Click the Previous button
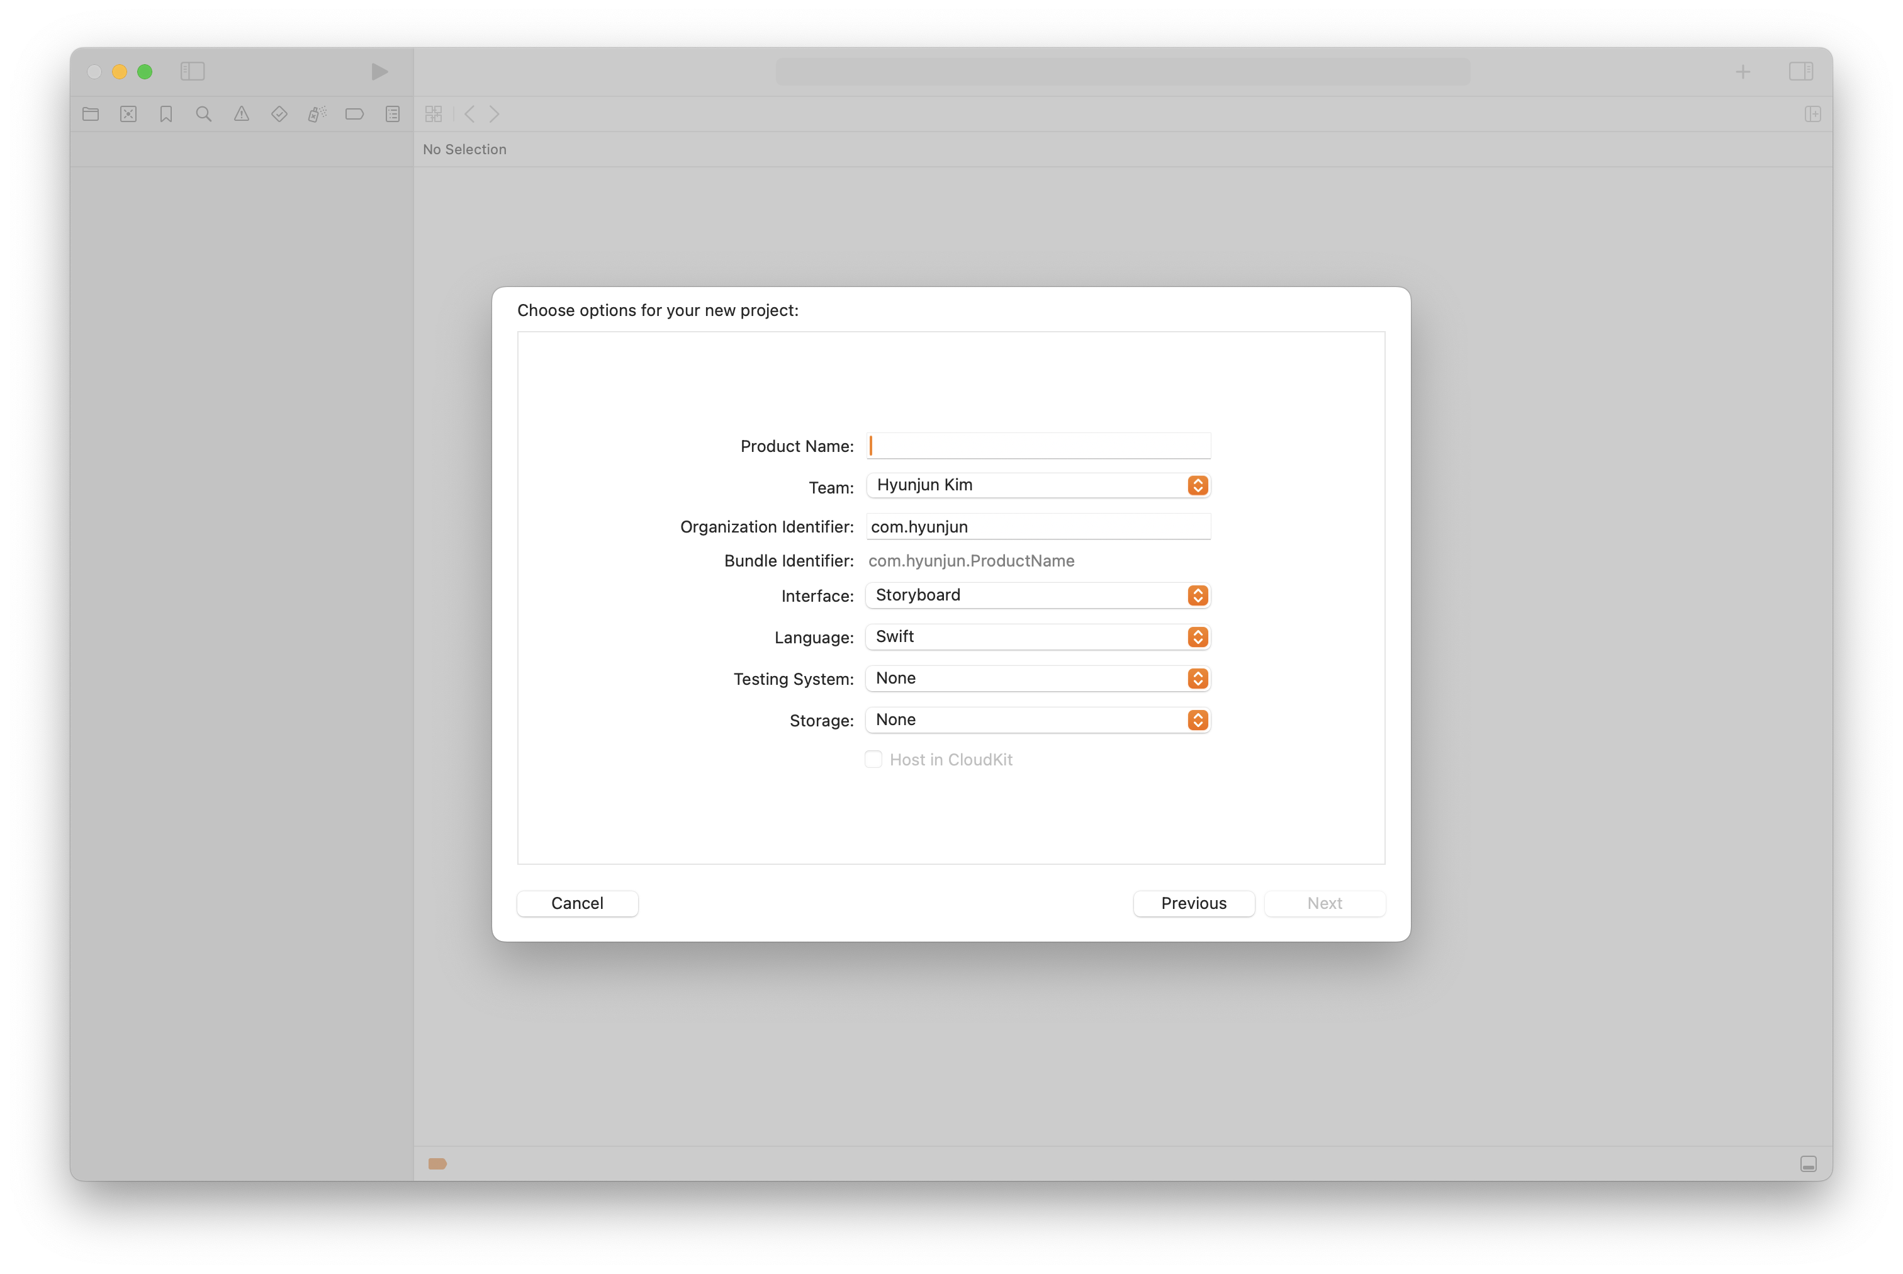 click(x=1193, y=903)
